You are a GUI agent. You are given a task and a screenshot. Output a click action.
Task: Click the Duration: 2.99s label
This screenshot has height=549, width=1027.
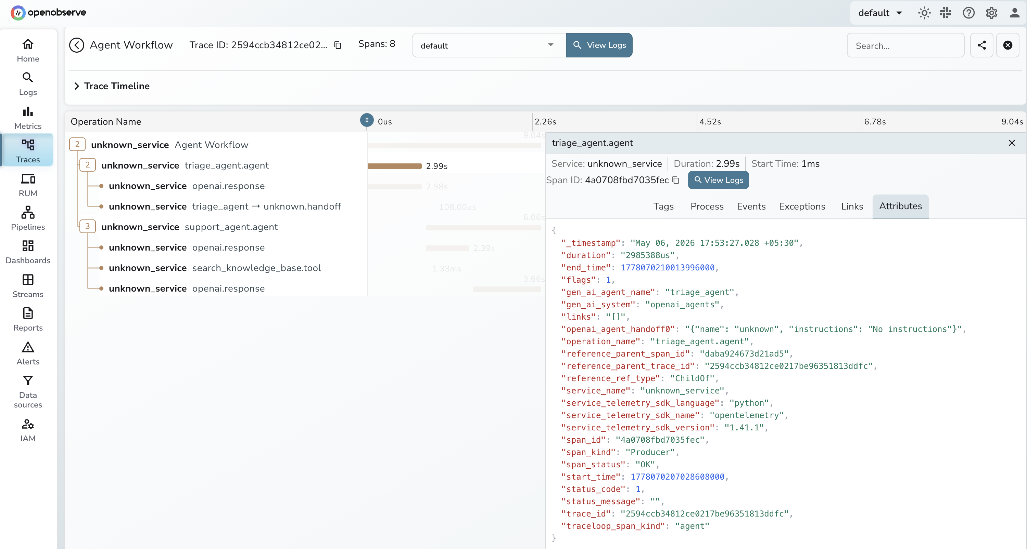[706, 164]
